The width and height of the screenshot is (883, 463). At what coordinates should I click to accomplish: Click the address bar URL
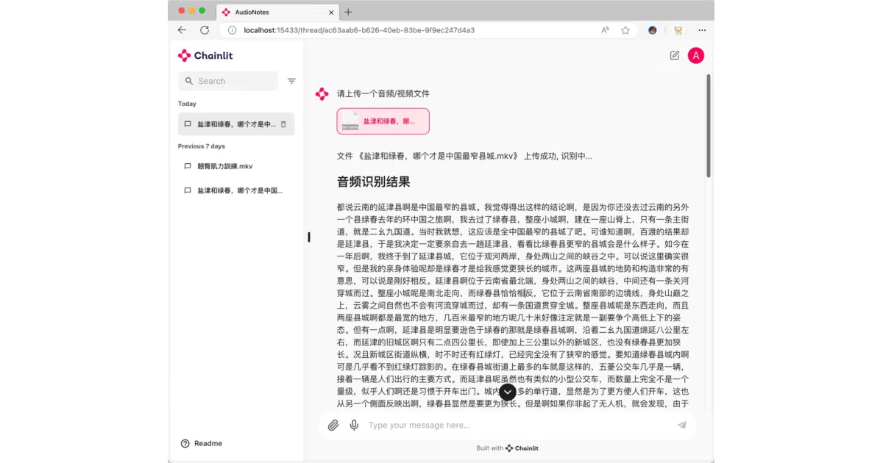(359, 30)
